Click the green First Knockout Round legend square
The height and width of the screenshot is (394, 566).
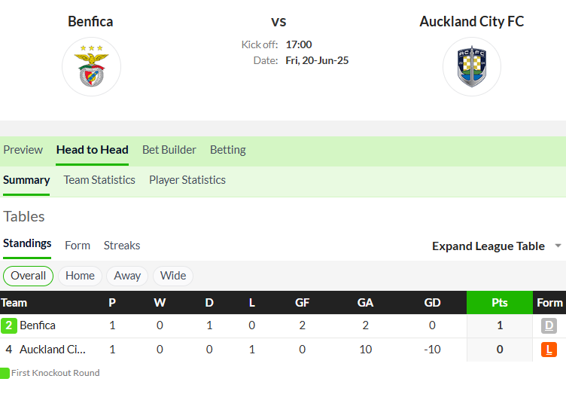tap(5, 373)
